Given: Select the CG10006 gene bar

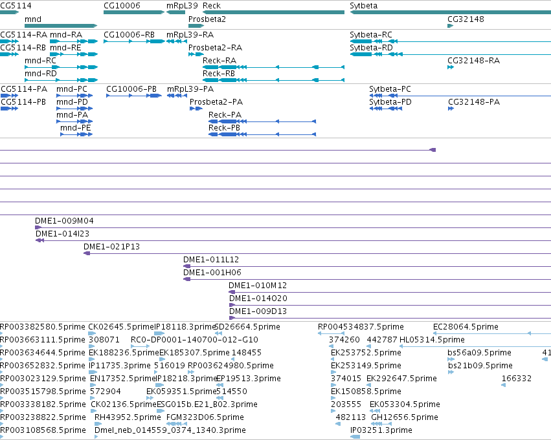Looking at the screenshot, I should coord(134,12).
